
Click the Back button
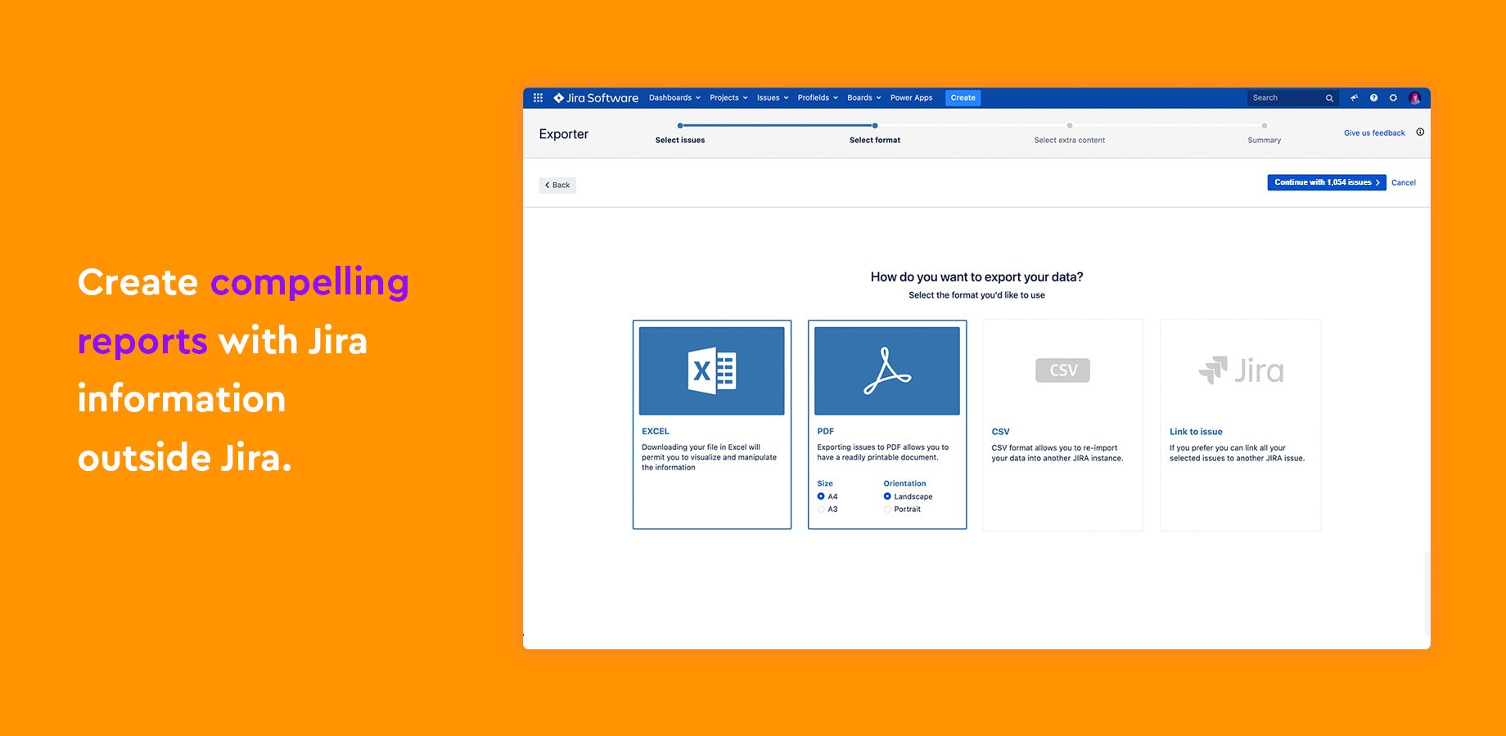[x=557, y=185]
